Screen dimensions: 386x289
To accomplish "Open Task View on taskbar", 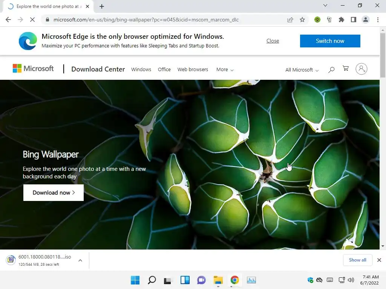I will [168, 280].
